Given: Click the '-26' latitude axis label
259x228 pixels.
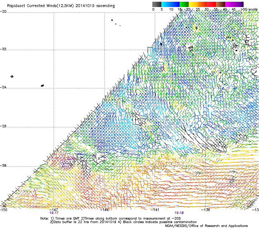Looking at the screenshot, I should 3,126.
